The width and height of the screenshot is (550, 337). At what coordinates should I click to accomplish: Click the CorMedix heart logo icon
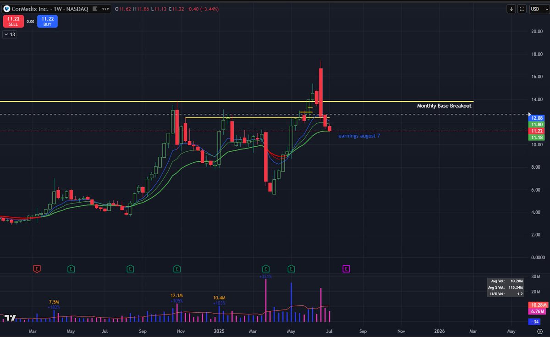click(x=6, y=9)
